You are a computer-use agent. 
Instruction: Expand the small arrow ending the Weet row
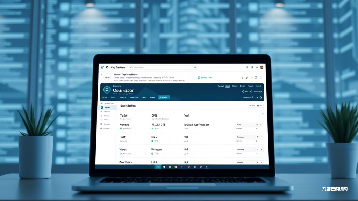(261, 149)
